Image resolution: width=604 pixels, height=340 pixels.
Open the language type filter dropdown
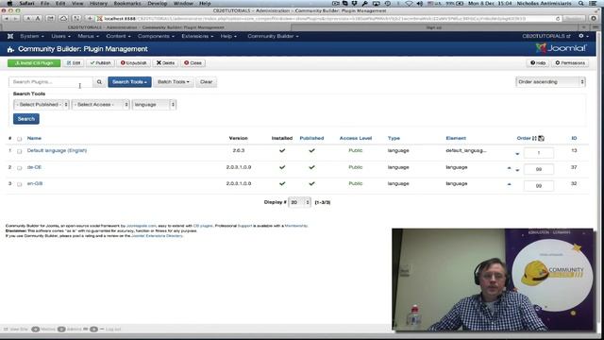tap(154, 105)
